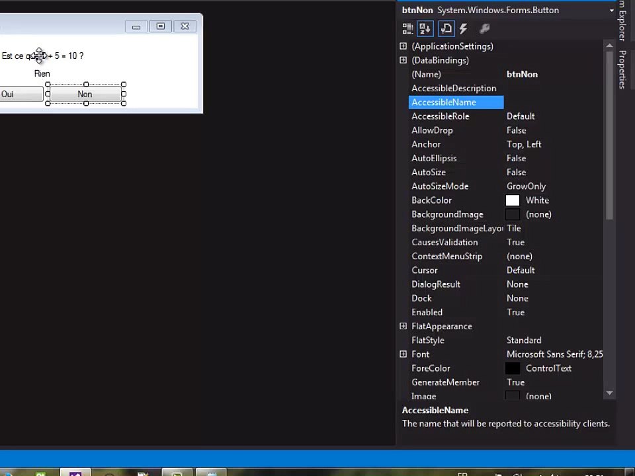Image resolution: width=635 pixels, height=476 pixels.
Task: Click the GrowOnly AutoSizeMode value
Action: coord(526,186)
